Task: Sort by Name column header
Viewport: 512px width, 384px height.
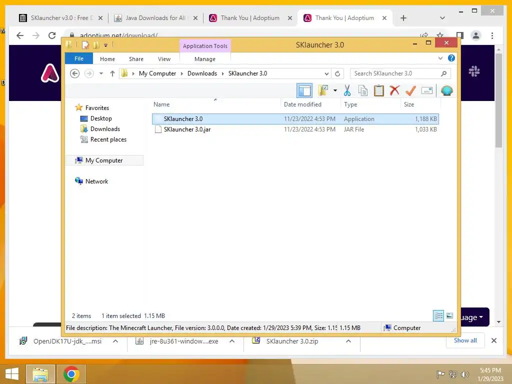Action: [x=161, y=104]
